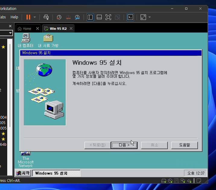Click the CD/DVD drive status icon
Image resolution: width=216 pixels, height=190 pixels.
coord(170,181)
